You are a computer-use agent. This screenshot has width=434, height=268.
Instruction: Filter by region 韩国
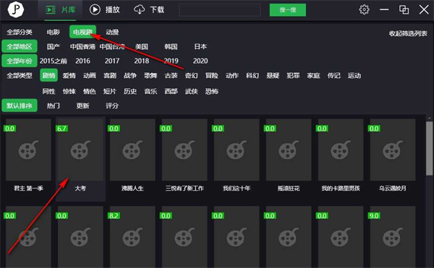[x=171, y=46]
